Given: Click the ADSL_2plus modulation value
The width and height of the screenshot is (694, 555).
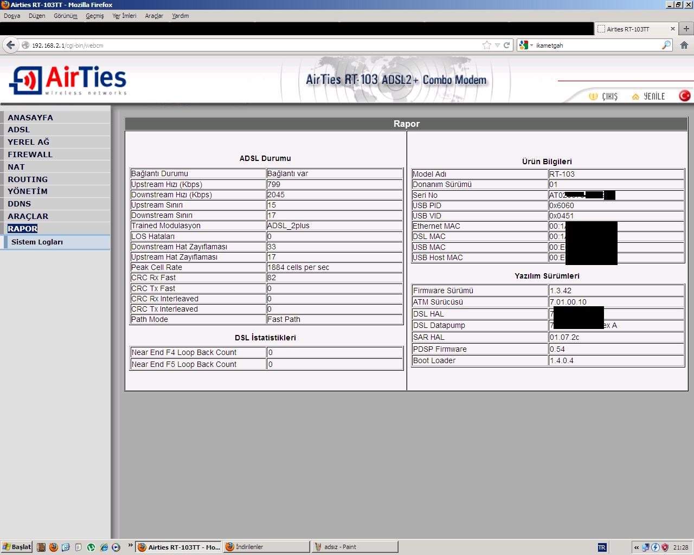Looking at the screenshot, I should click(334, 225).
